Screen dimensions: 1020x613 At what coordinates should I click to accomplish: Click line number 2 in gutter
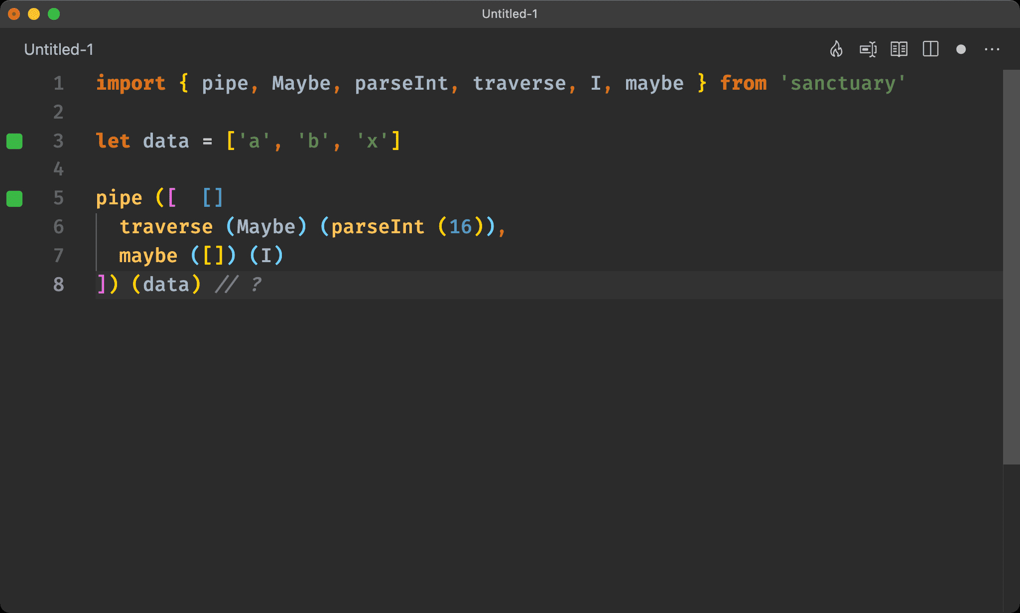point(59,112)
